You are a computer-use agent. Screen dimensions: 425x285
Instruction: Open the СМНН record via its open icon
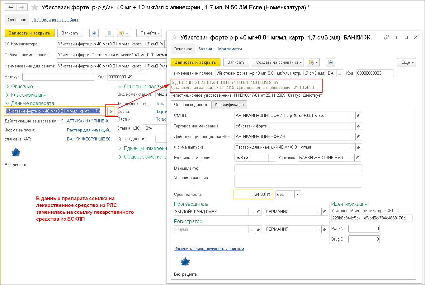pyautogui.click(x=359, y=116)
